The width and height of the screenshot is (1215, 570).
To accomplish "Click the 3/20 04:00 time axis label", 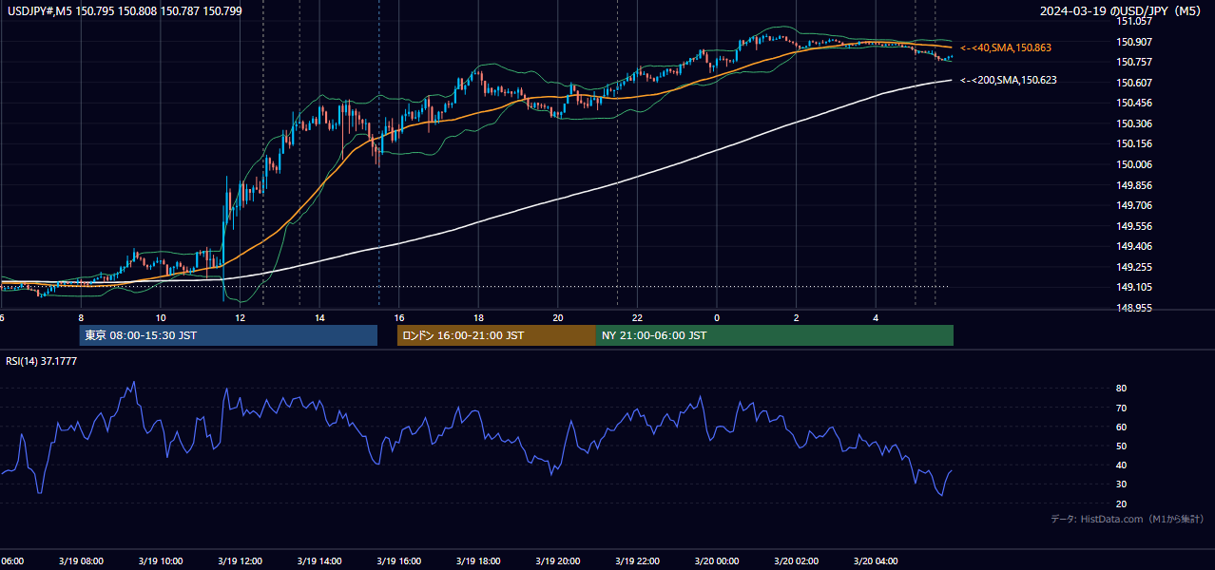I will coord(876,561).
